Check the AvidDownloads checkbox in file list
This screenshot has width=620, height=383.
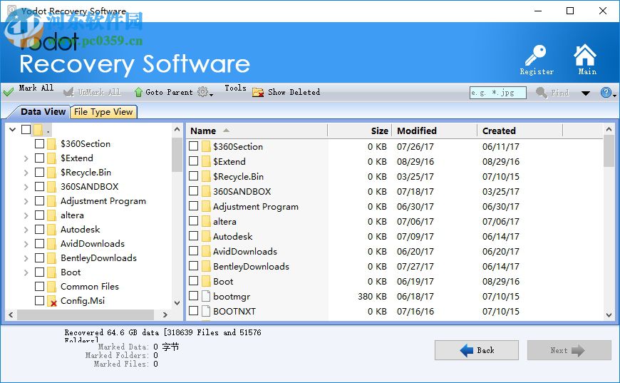[x=193, y=251]
